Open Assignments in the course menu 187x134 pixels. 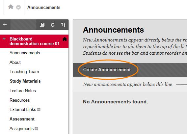pos(22,129)
